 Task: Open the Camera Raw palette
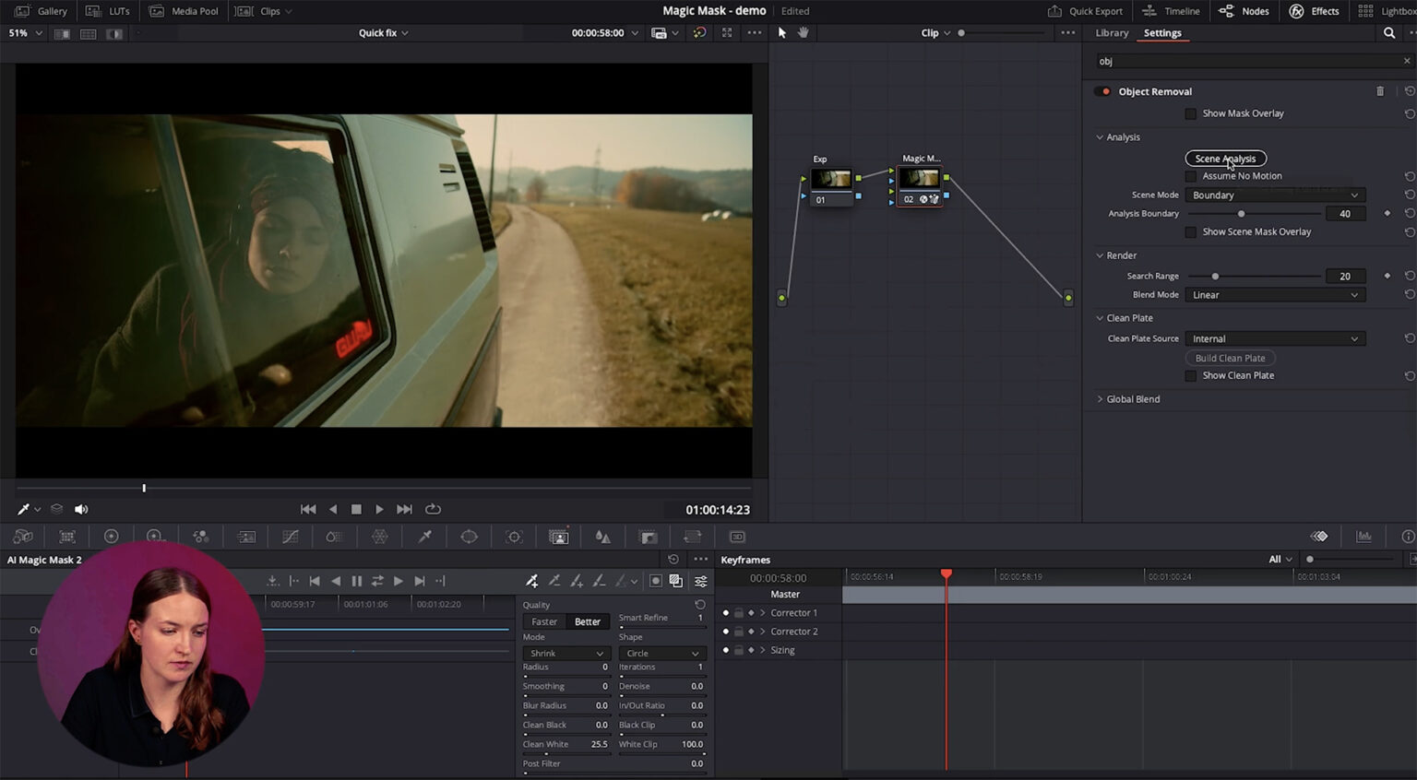23,537
